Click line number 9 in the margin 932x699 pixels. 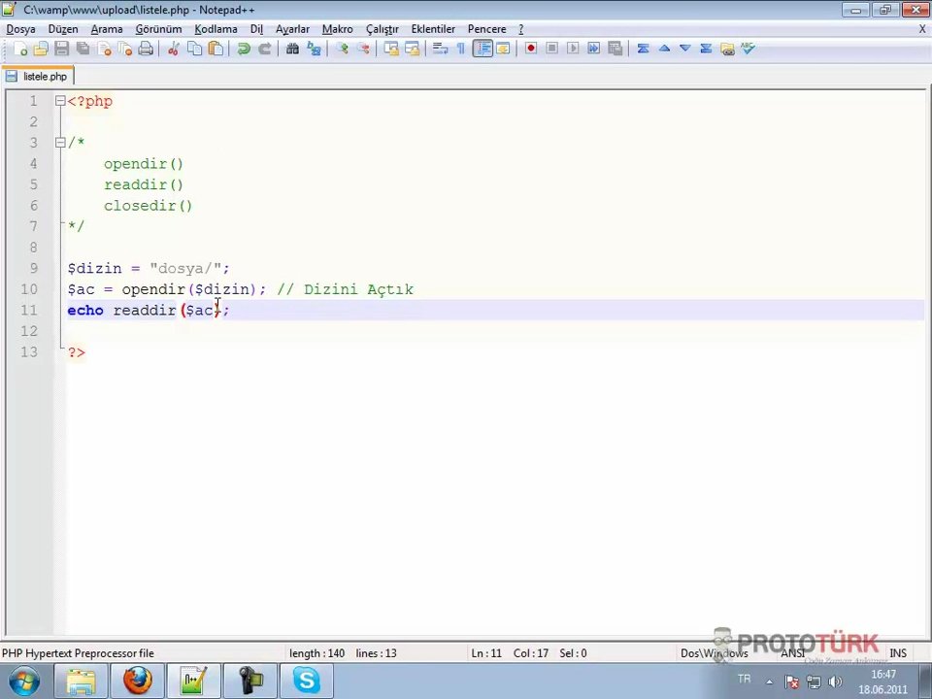33,268
